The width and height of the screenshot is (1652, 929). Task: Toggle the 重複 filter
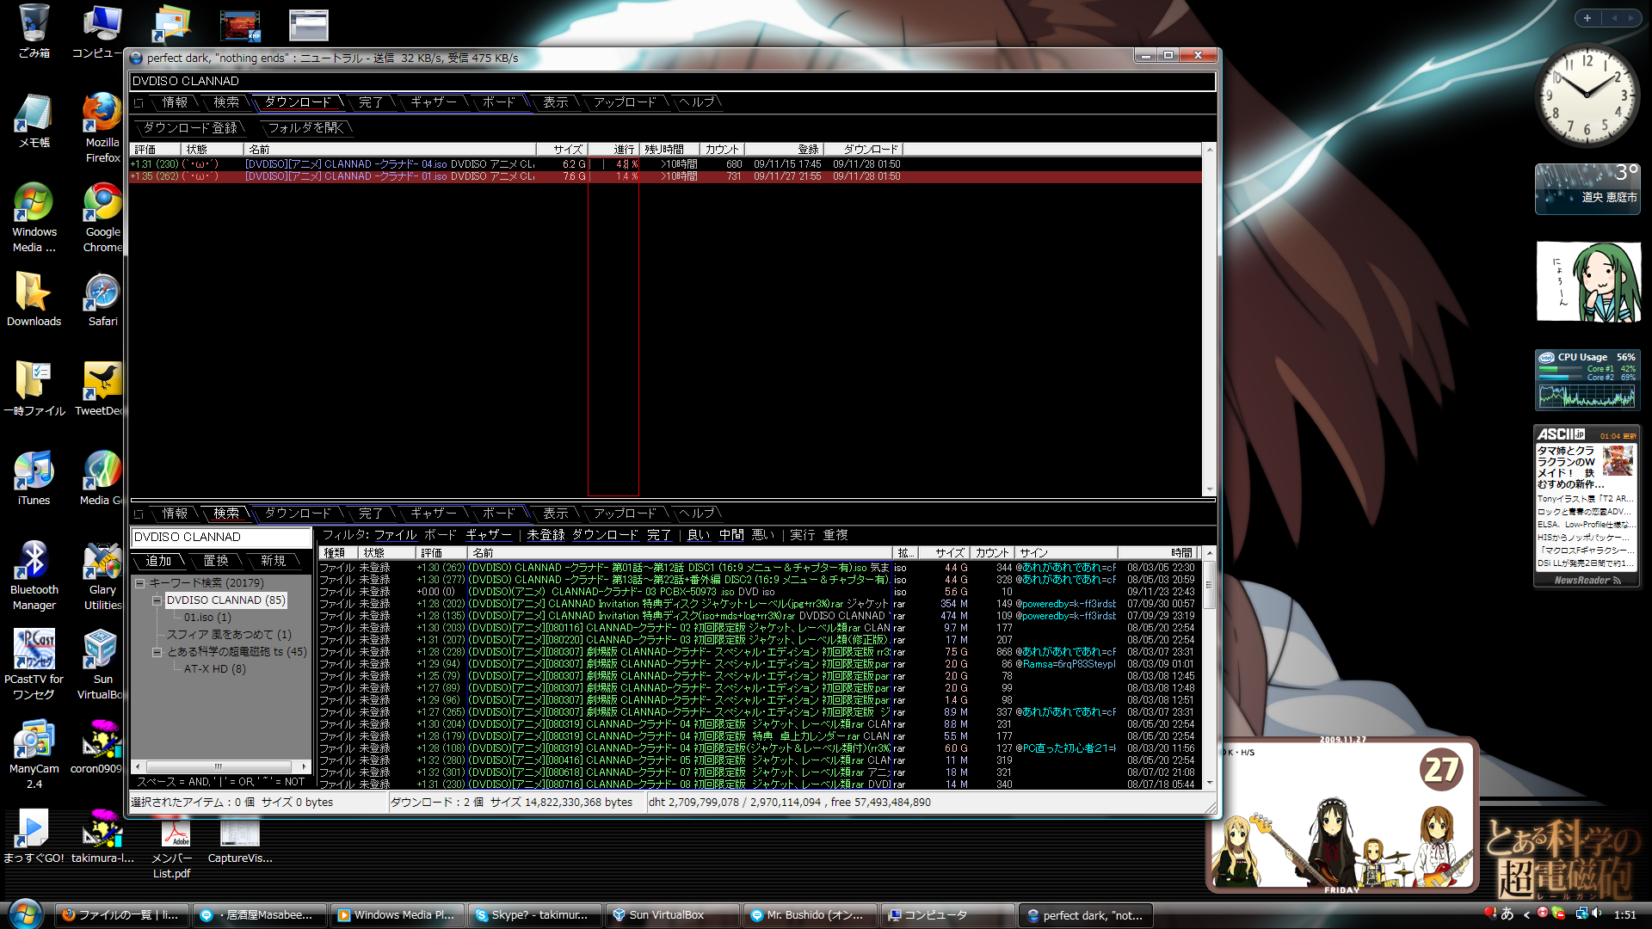click(835, 535)
